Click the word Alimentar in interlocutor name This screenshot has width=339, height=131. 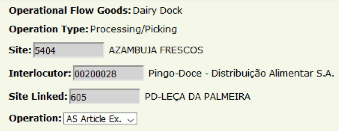(289, 73)
